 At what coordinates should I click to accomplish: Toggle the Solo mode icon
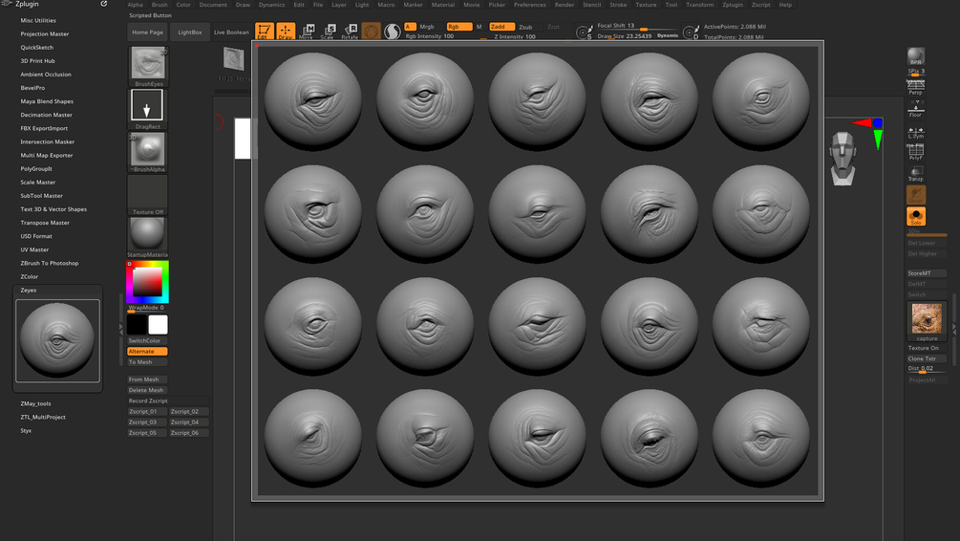point(916,216)
